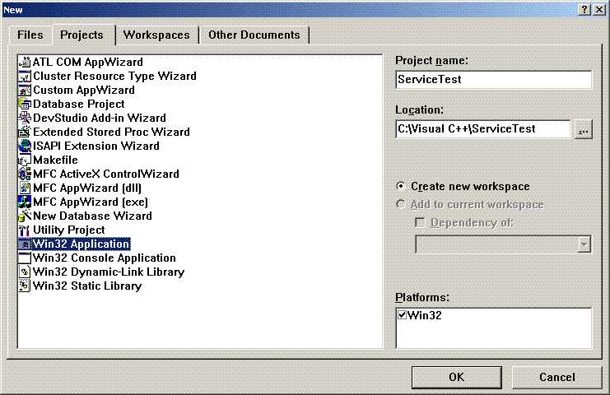This screenshot has width=610, height=395.
Task: Select Cluster Resource Type Wizard entry text
Action: click(x=114, y=77)
